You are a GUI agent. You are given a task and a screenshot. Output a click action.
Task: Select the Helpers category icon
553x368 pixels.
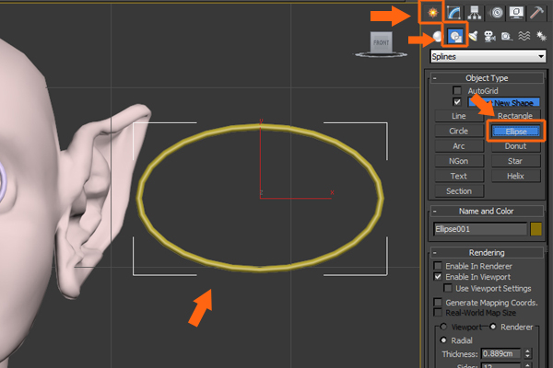507,36
